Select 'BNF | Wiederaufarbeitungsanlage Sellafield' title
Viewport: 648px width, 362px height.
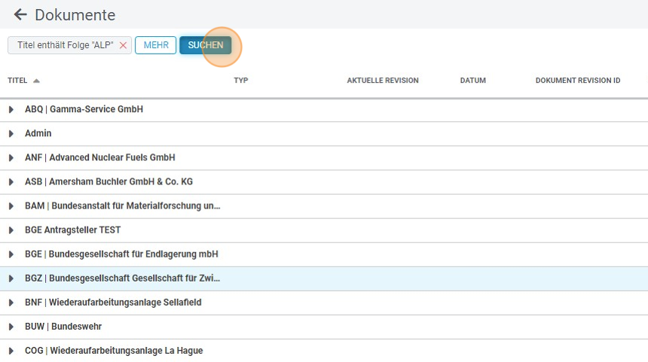[x=113, y=302]
